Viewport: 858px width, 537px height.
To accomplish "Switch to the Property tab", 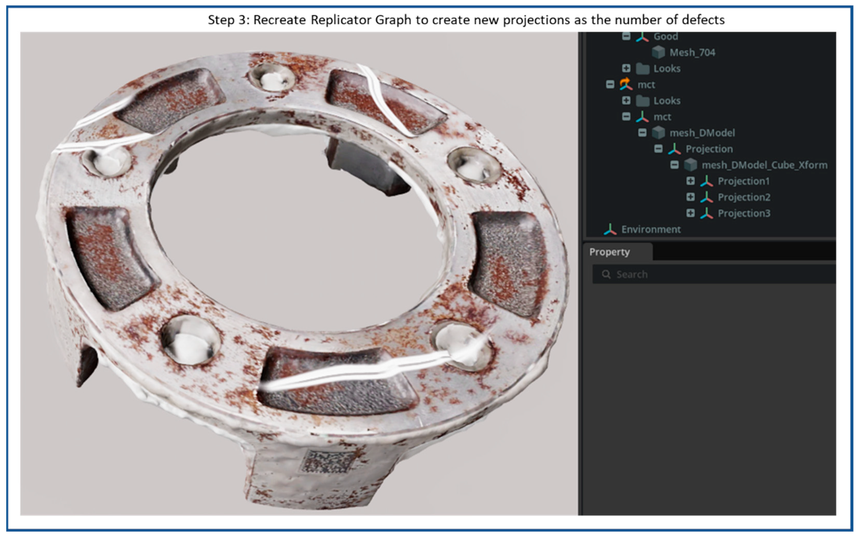I will (x=609, y=252).
